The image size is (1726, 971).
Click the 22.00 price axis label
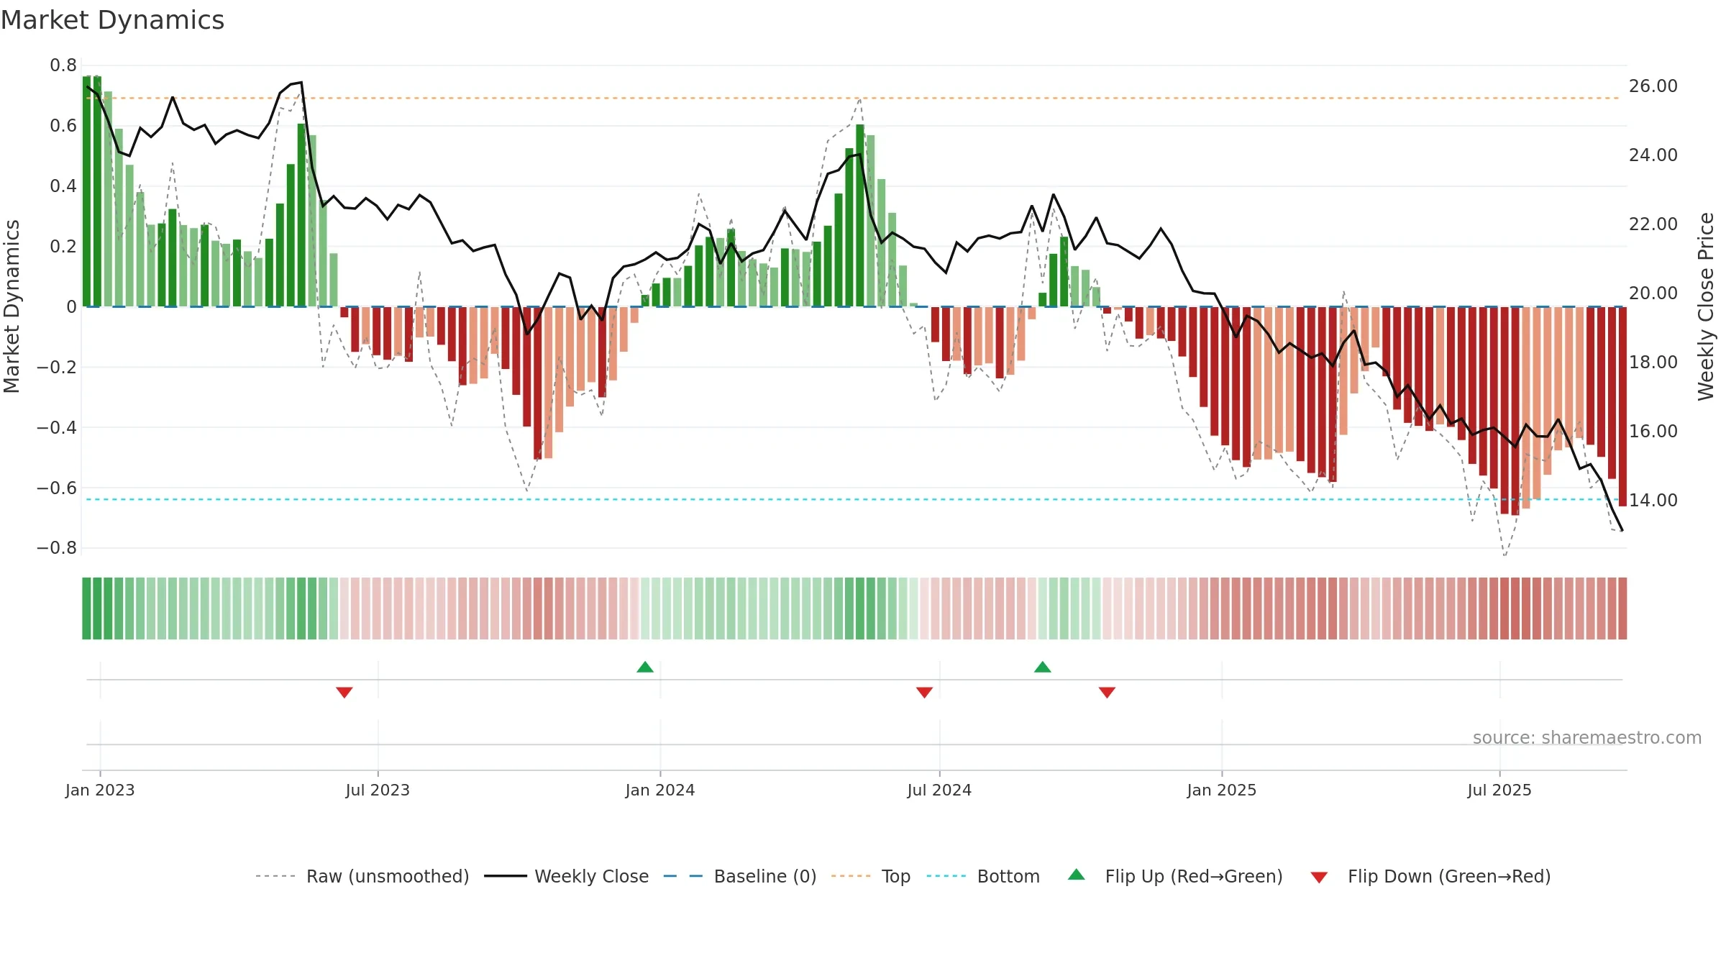pyautogui.click(x=1653, y=224)
